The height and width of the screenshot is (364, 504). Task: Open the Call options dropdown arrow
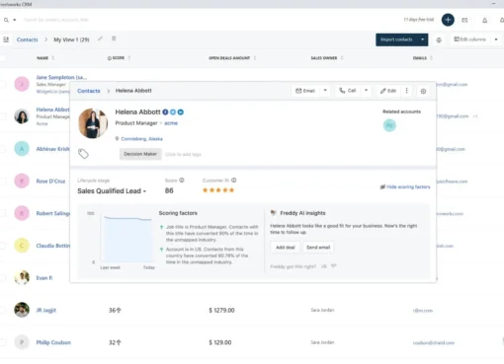tap(366, 91)
